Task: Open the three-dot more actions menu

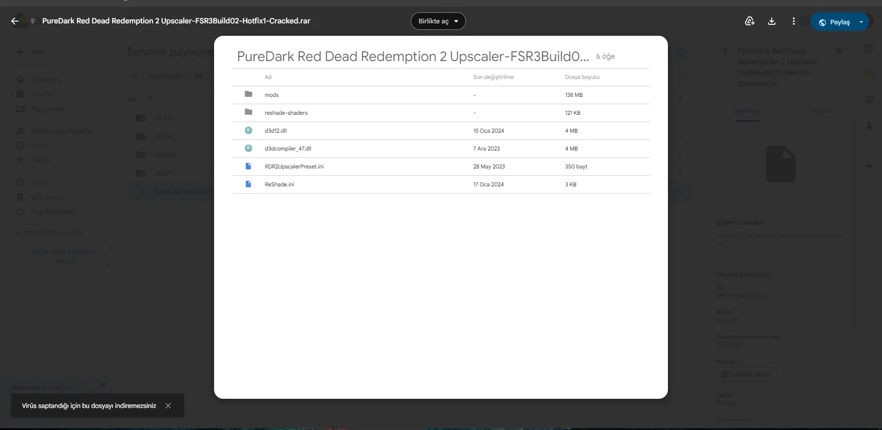Action: (x=793, y=21)
